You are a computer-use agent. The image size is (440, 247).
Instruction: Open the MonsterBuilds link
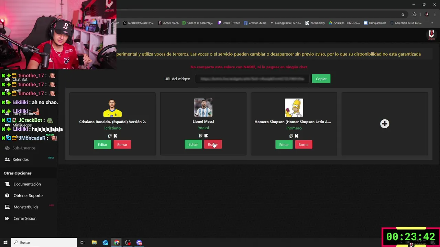[26, 207]
